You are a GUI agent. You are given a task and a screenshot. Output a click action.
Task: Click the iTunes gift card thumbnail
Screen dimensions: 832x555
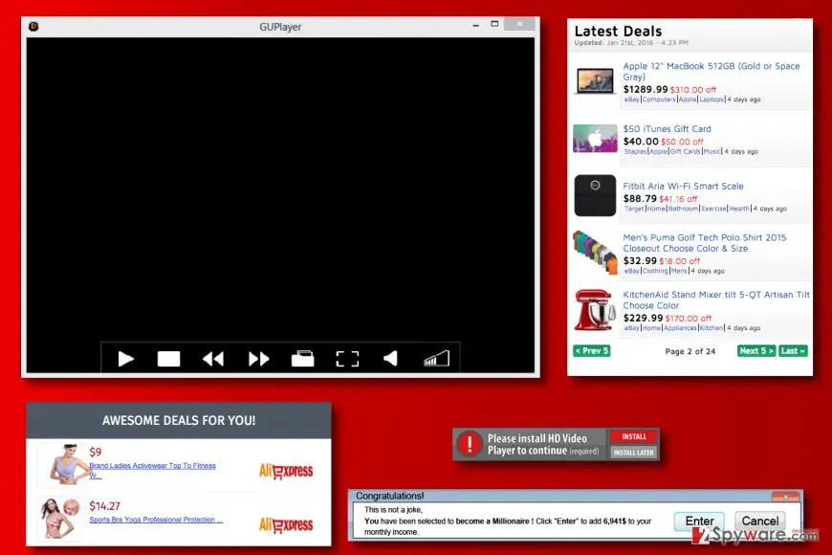596,138
